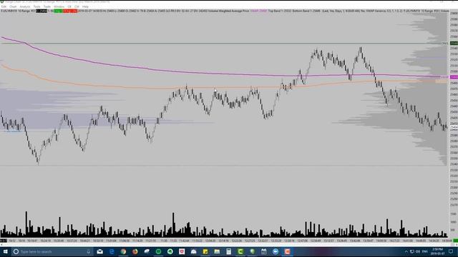This screenshot has width=458, height=257.
Task: Click the search box microphone icon
Action: coord(89,251)
